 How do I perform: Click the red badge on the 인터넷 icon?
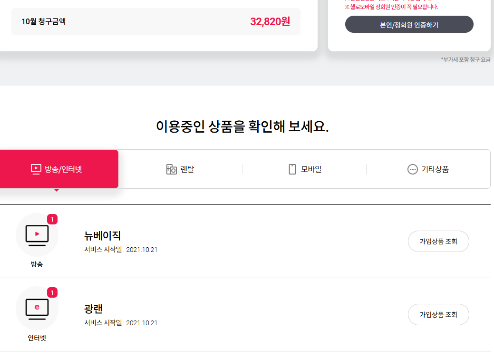pyautogui.click(x=52, y=292)
